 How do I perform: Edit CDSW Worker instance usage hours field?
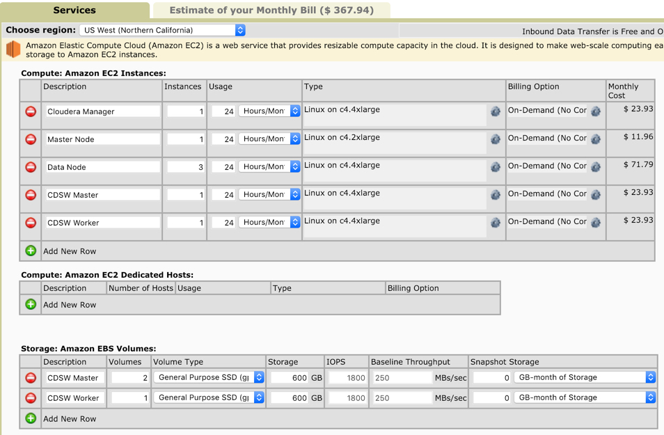click(x=223, y=223)
